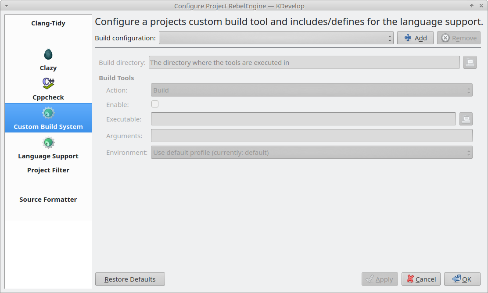Confirm settings with OK

click(x=462, y=279)
